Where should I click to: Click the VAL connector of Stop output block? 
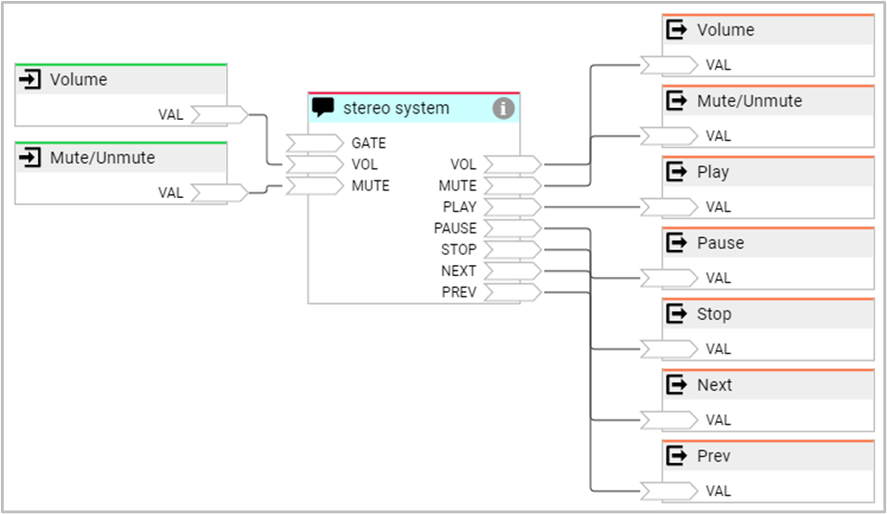[667, 349]
